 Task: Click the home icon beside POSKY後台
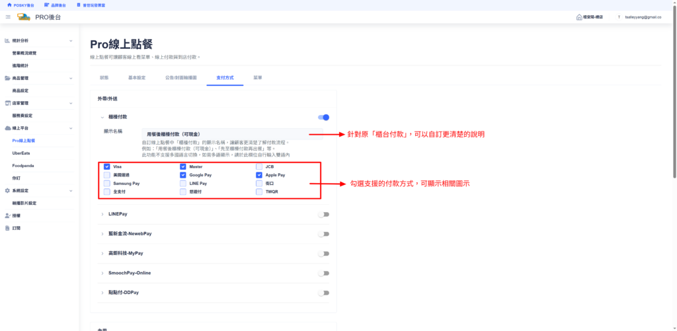point(9,5)
